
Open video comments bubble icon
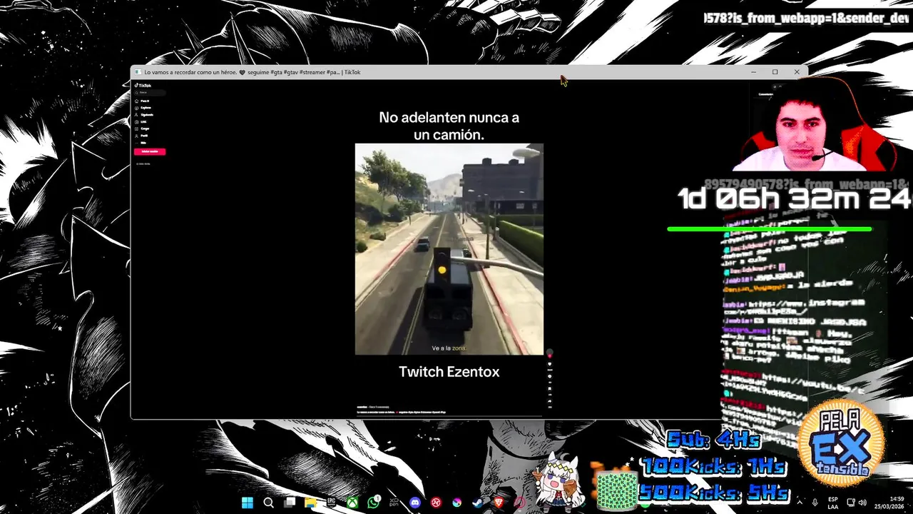coord(549,376)
